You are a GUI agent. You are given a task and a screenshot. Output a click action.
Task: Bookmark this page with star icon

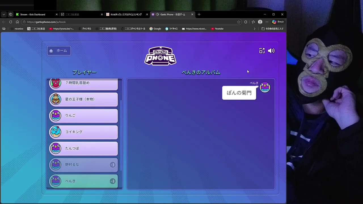pyautogui.click(x=239, y=22)
